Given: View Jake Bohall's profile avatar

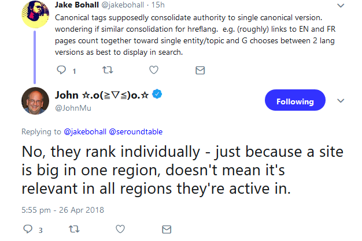Looking at the screenshot, I should click(x=35, y=13).
